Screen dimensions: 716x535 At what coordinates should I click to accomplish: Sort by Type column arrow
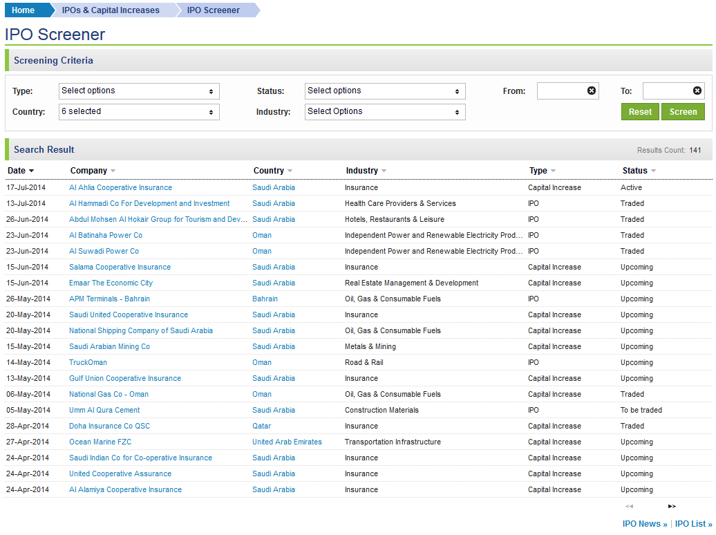click(x=554, y=171)
